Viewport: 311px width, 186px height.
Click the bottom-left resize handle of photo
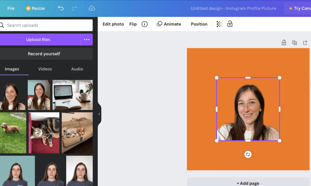216,141
